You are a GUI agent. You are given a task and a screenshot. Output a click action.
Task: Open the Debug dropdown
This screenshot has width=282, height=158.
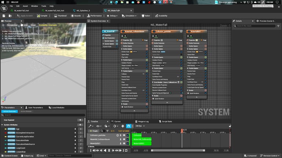click(x=112, y=16)
